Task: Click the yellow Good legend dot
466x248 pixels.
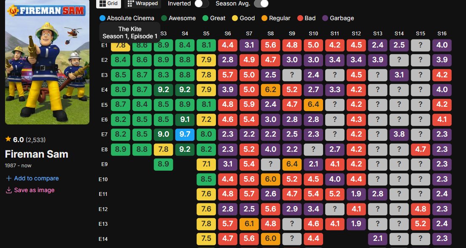Action: [235, 18]
